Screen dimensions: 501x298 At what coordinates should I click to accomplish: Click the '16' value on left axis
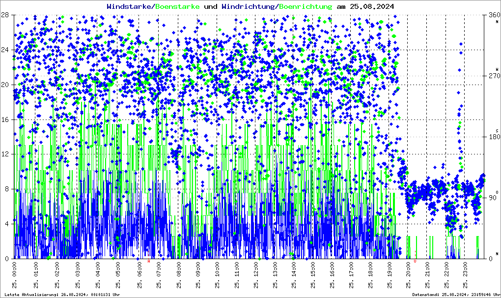(x=4, y=119)
